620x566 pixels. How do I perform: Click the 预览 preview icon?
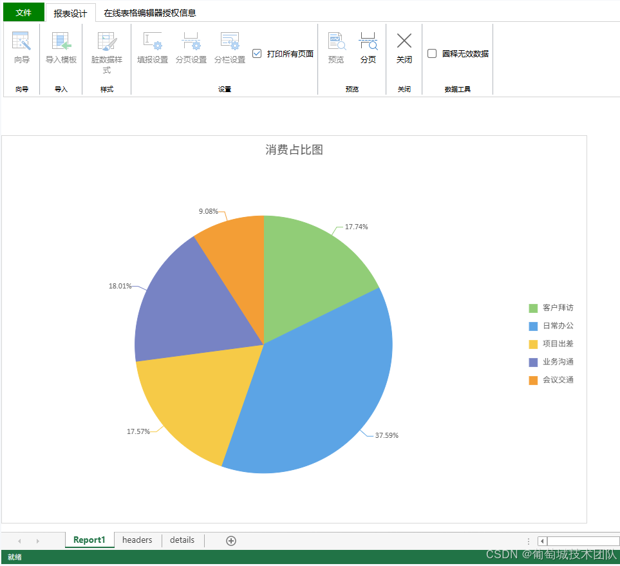tap(337, 41)
